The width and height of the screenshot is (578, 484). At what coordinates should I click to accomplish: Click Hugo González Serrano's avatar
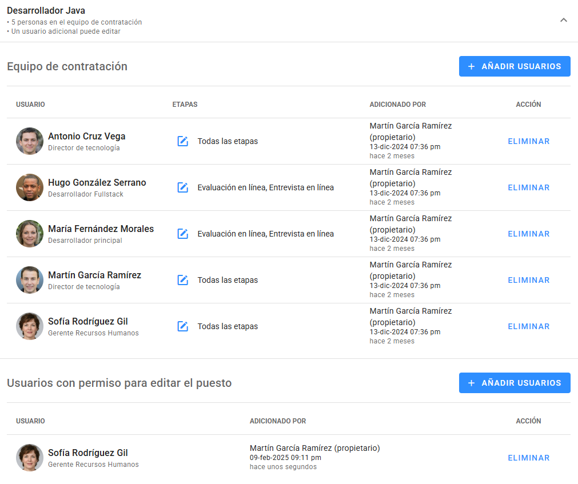point(30,187)
